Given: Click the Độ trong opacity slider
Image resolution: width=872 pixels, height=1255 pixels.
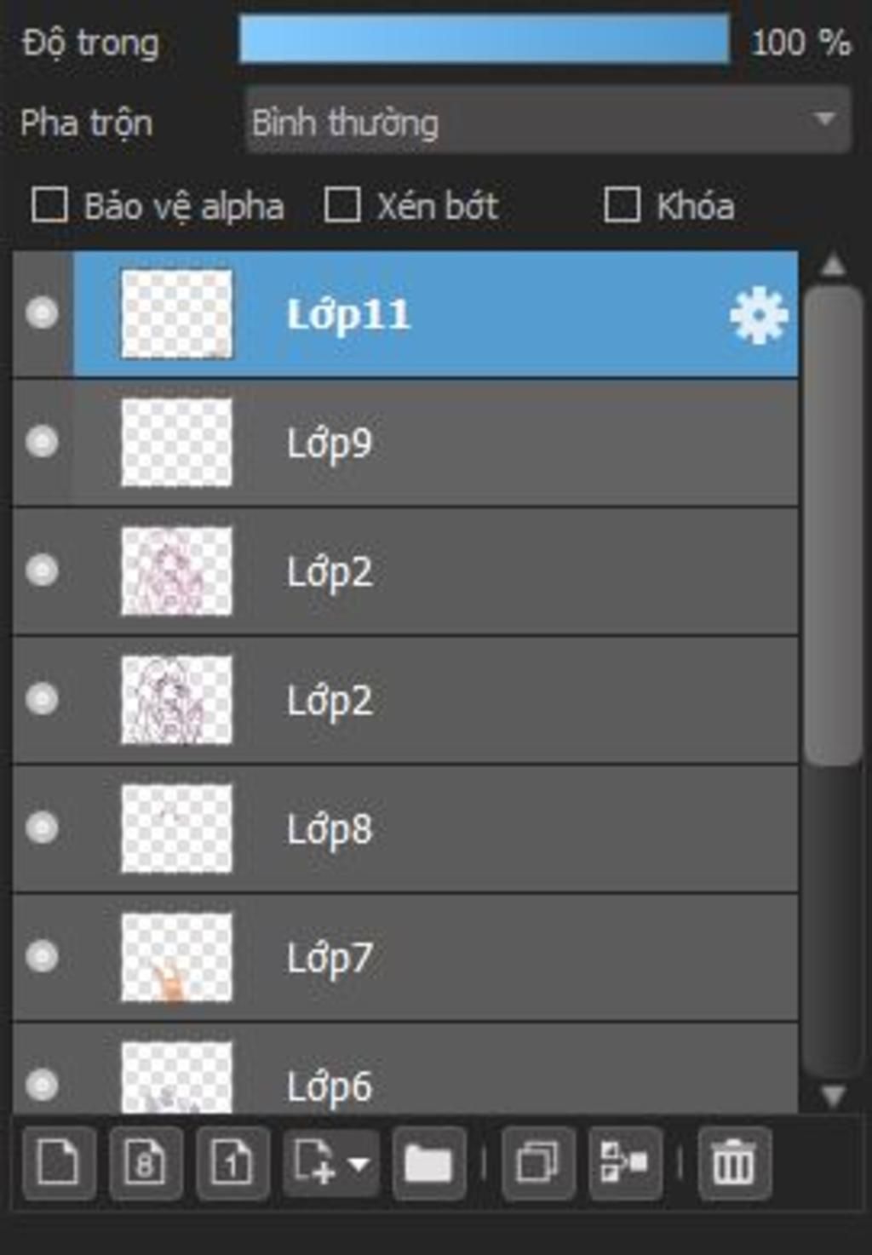Looking at the screenshot, I should (x=483, y=39).
